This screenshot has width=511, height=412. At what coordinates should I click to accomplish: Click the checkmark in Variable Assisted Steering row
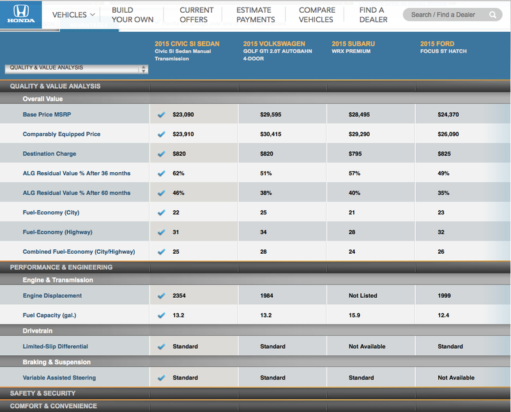(162, 378)
